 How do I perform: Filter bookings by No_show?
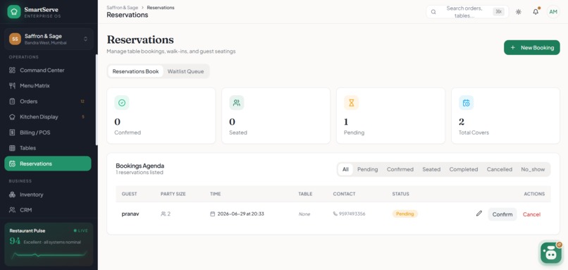(x=533, y=169)
